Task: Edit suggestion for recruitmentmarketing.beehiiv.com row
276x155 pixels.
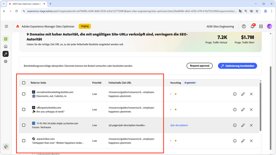Action: 243,94
